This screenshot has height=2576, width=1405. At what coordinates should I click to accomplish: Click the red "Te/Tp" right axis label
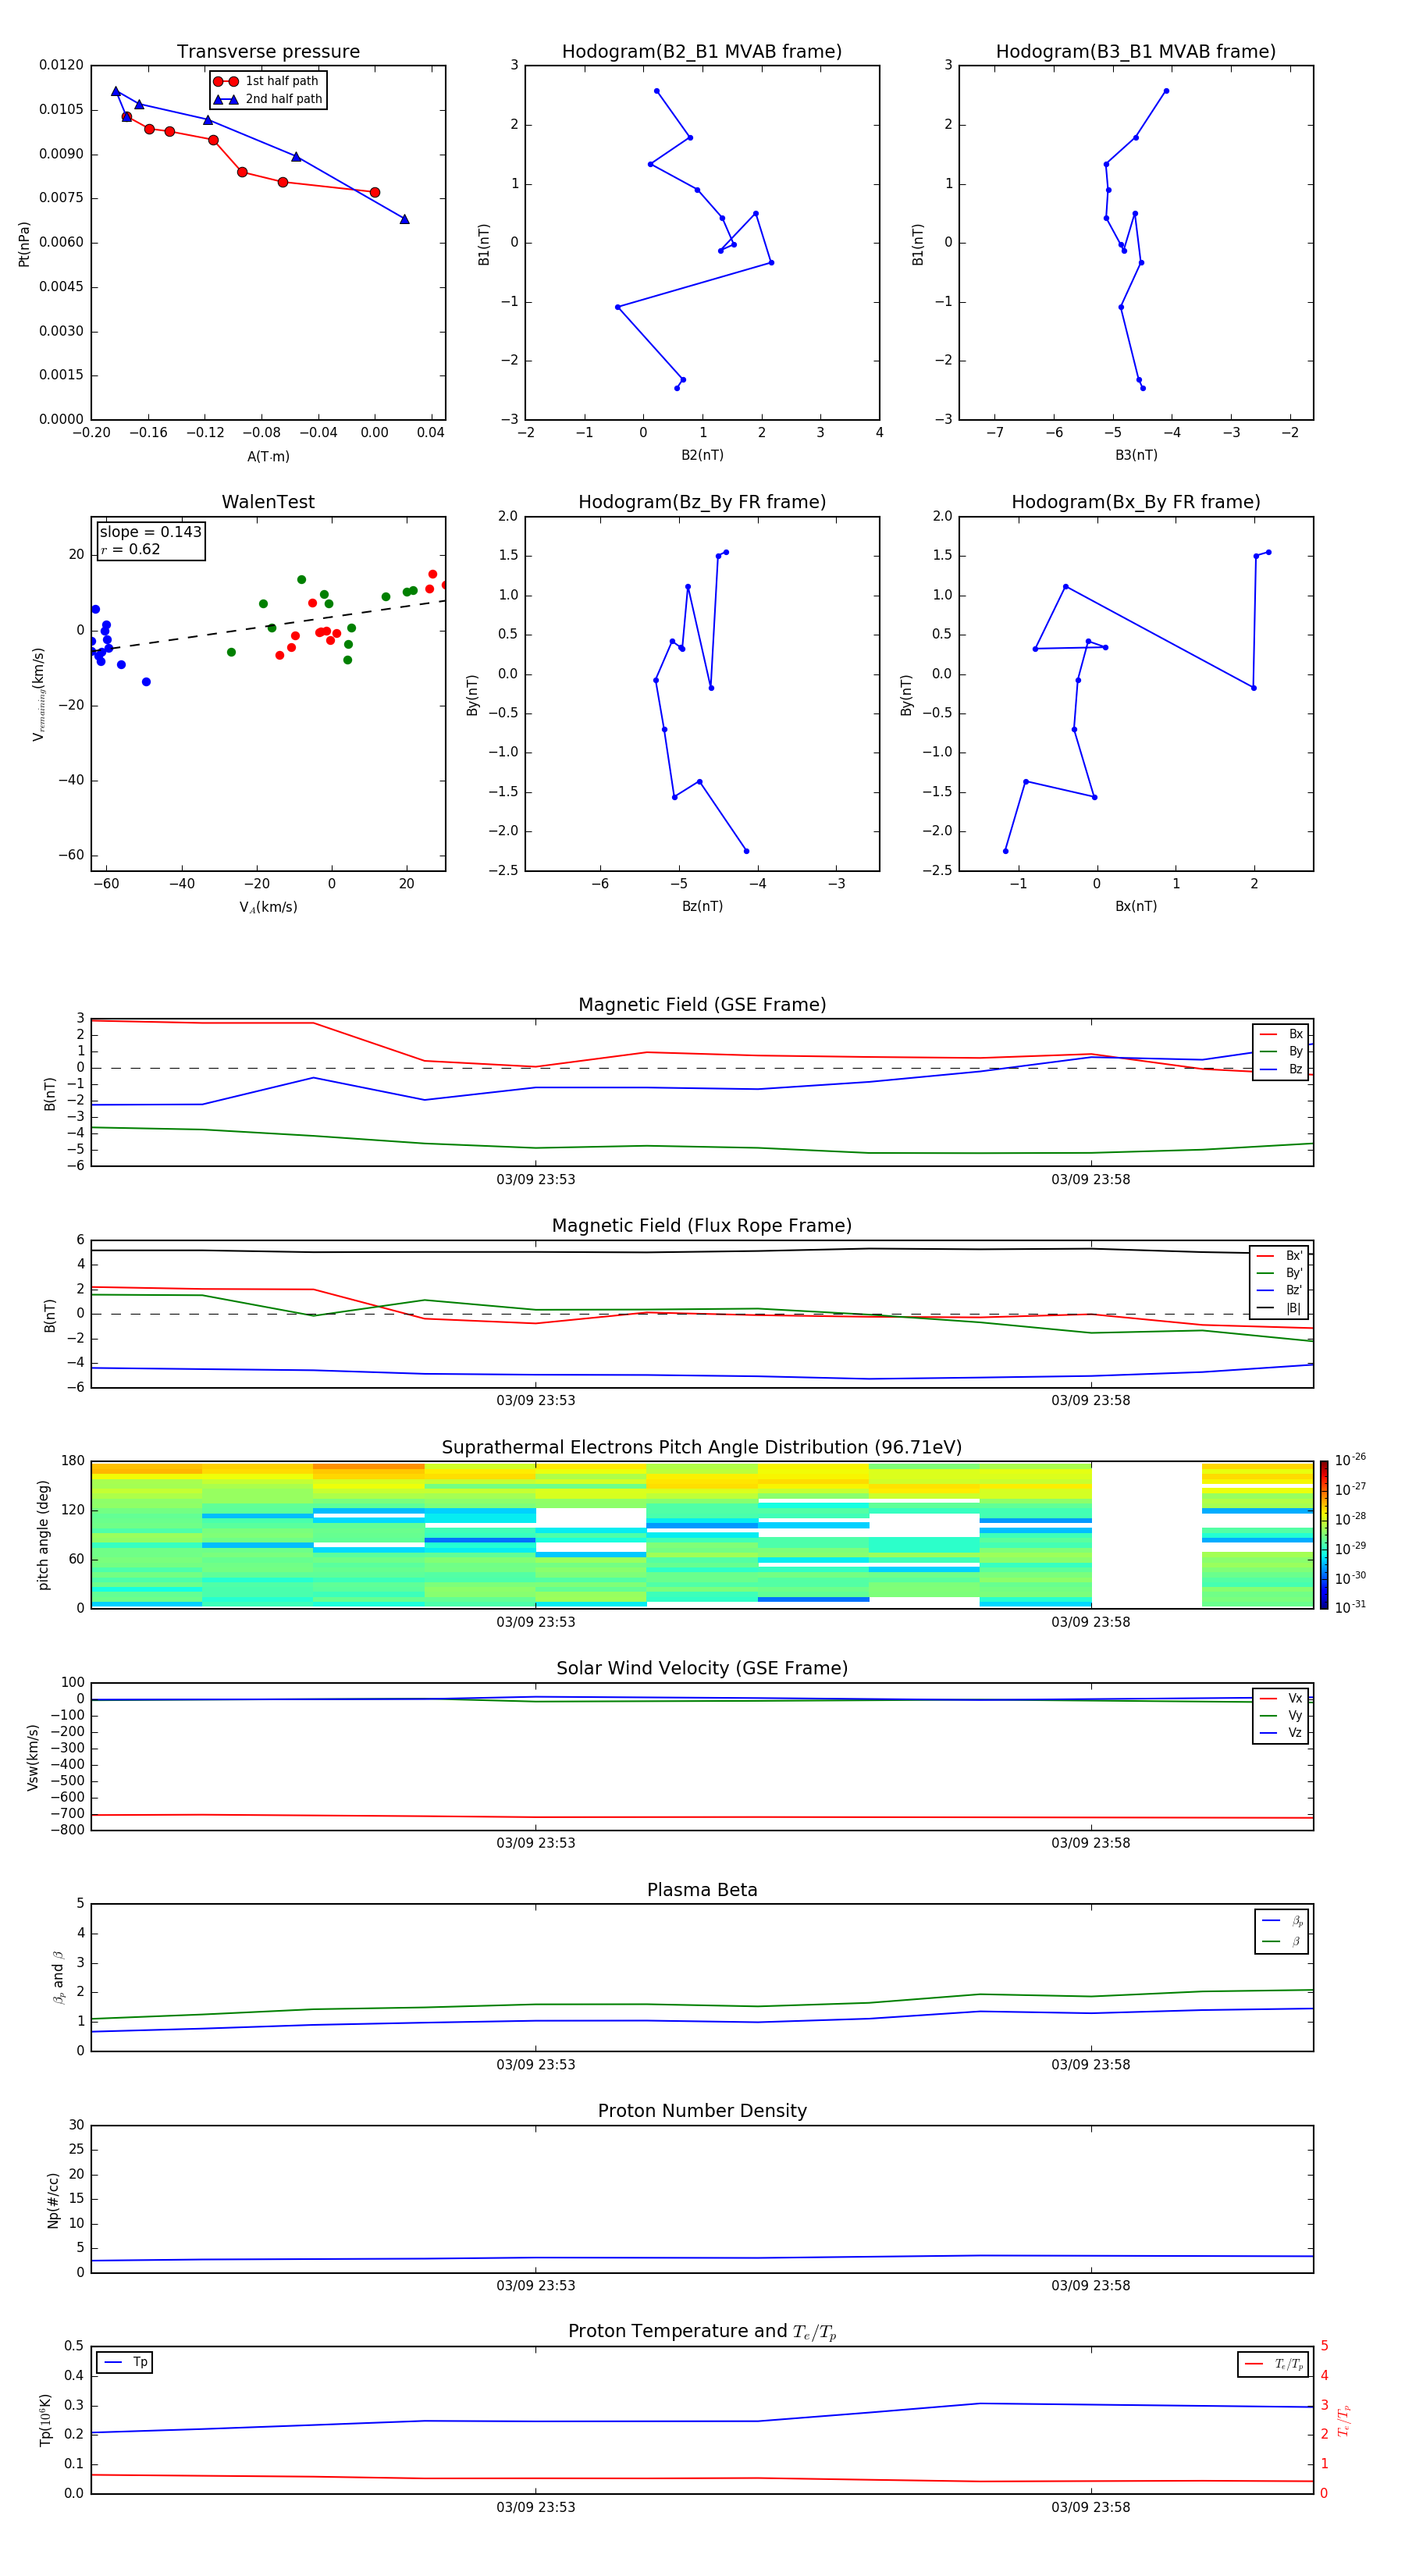coord(1344,2420)
